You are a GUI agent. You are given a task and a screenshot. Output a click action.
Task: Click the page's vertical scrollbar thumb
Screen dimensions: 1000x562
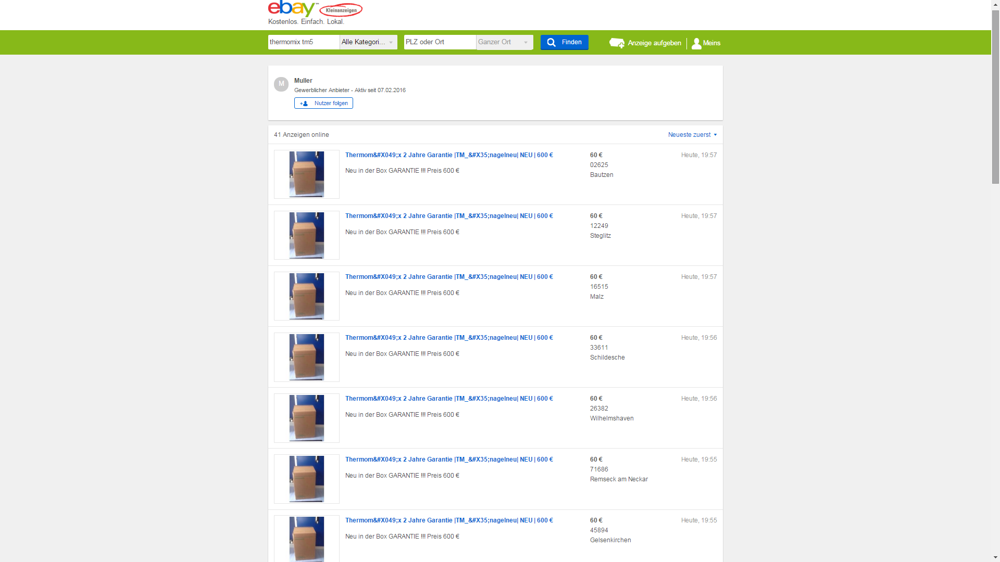(x=995, y=96)
